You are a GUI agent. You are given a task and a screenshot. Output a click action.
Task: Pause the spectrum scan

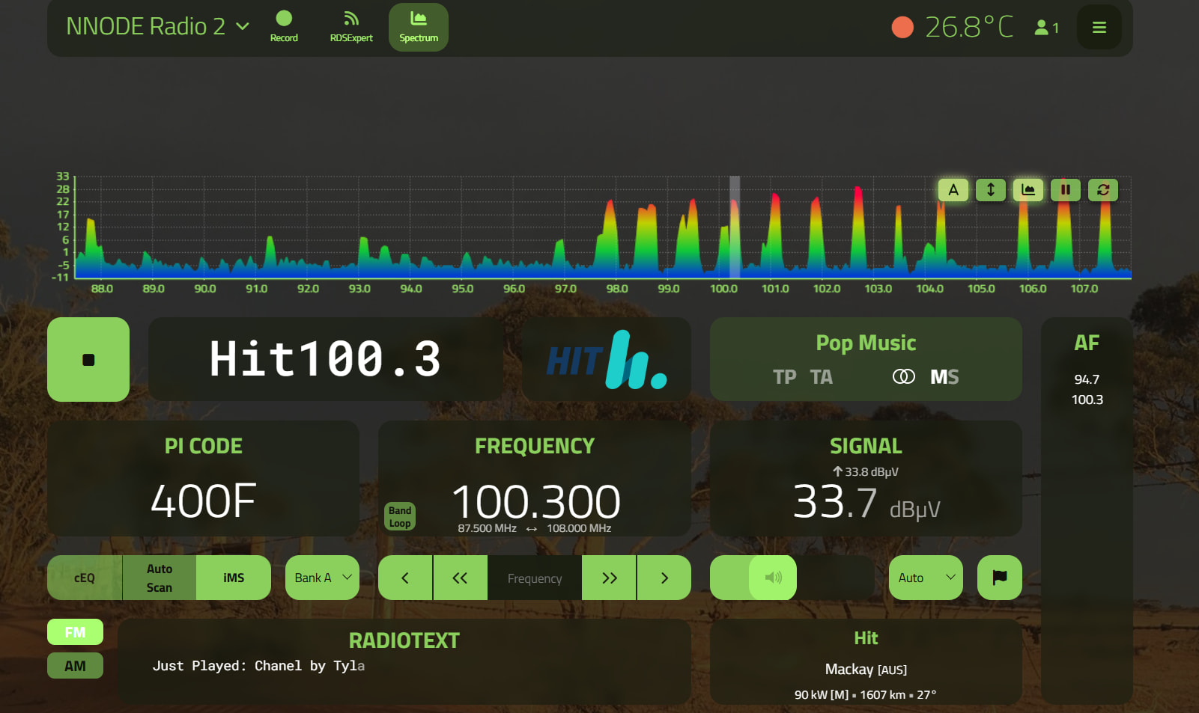point(1065,190)
